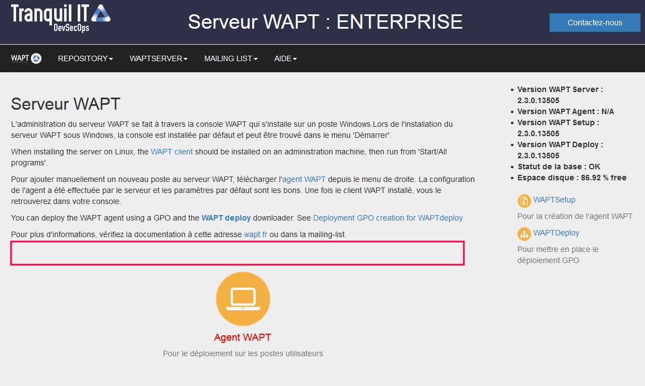
Task: Click the Statut de la base : OK entry
Action: click(559, 167)
